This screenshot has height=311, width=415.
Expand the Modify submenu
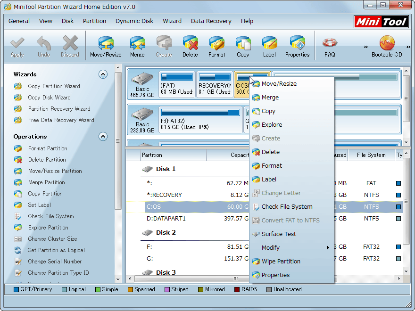[291, 248]
